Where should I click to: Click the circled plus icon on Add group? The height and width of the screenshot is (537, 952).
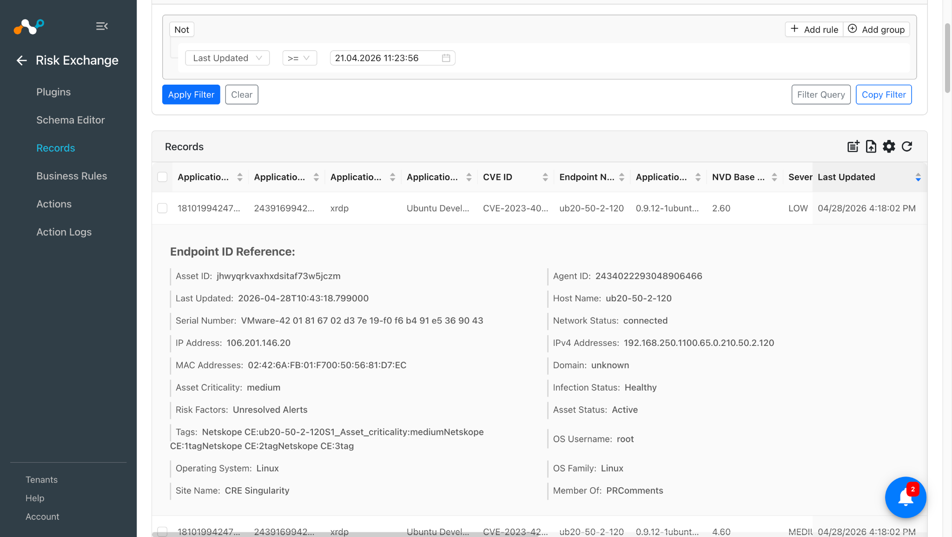(852, 29)
